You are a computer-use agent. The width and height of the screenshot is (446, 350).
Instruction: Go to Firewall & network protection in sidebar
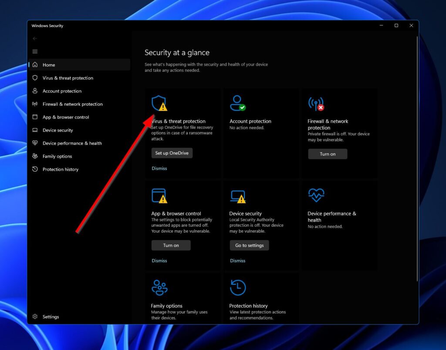coord(72,104)
